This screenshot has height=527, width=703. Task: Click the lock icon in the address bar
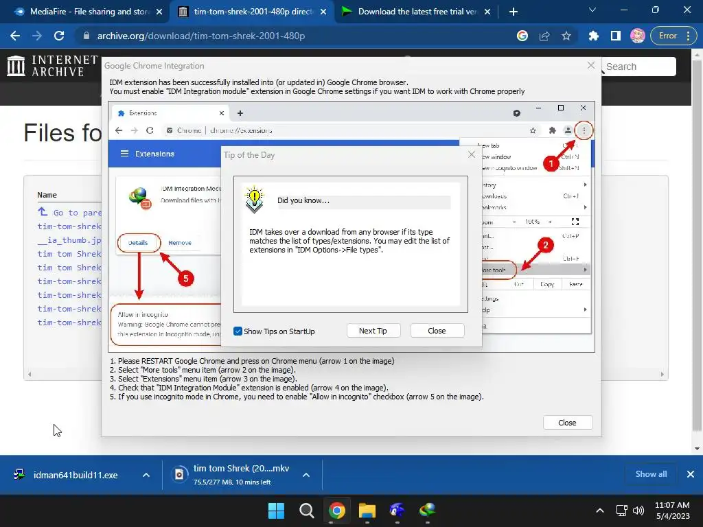click(87, 36)
